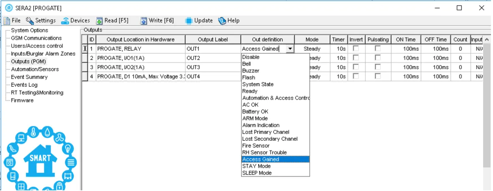493x191 pixels.
Task: Open Inputs/Burglar Alarm Zones section
Action: click(43, 54)
